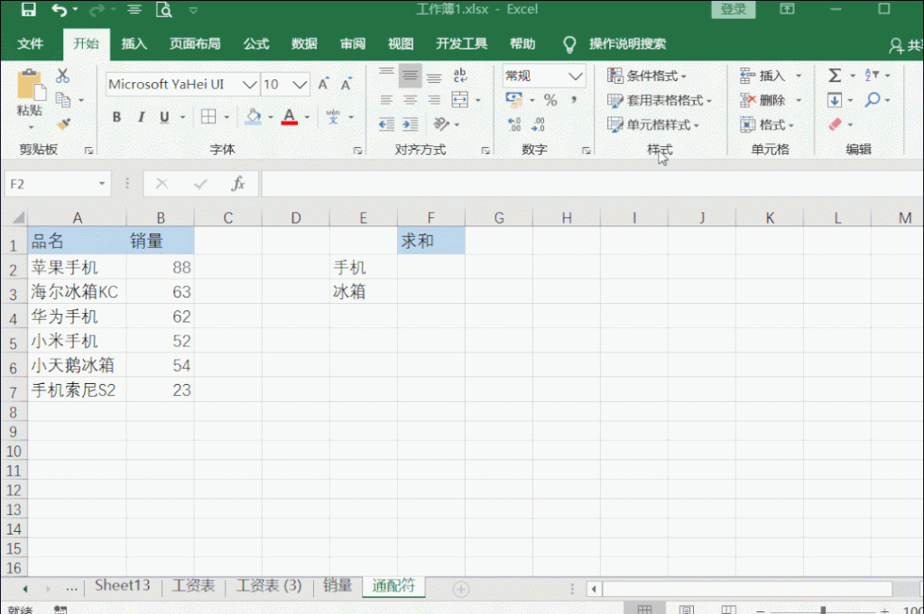Apply percent style format
Image resolution: width=924 pixels, height=614 pixels.
tap(550, 100)
